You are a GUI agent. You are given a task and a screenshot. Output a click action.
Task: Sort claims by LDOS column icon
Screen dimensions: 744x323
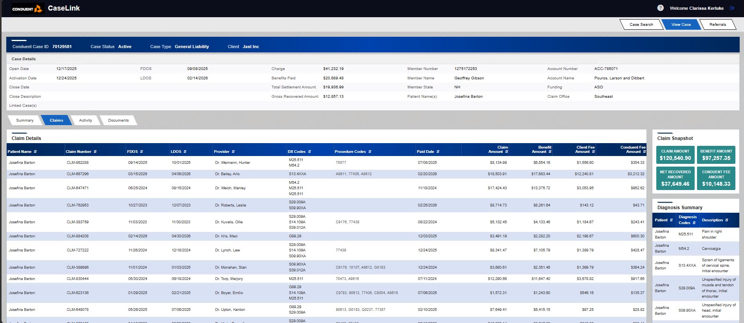[x=185, y=152]
